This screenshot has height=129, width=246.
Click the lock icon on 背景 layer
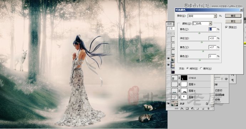click(207, 104)
